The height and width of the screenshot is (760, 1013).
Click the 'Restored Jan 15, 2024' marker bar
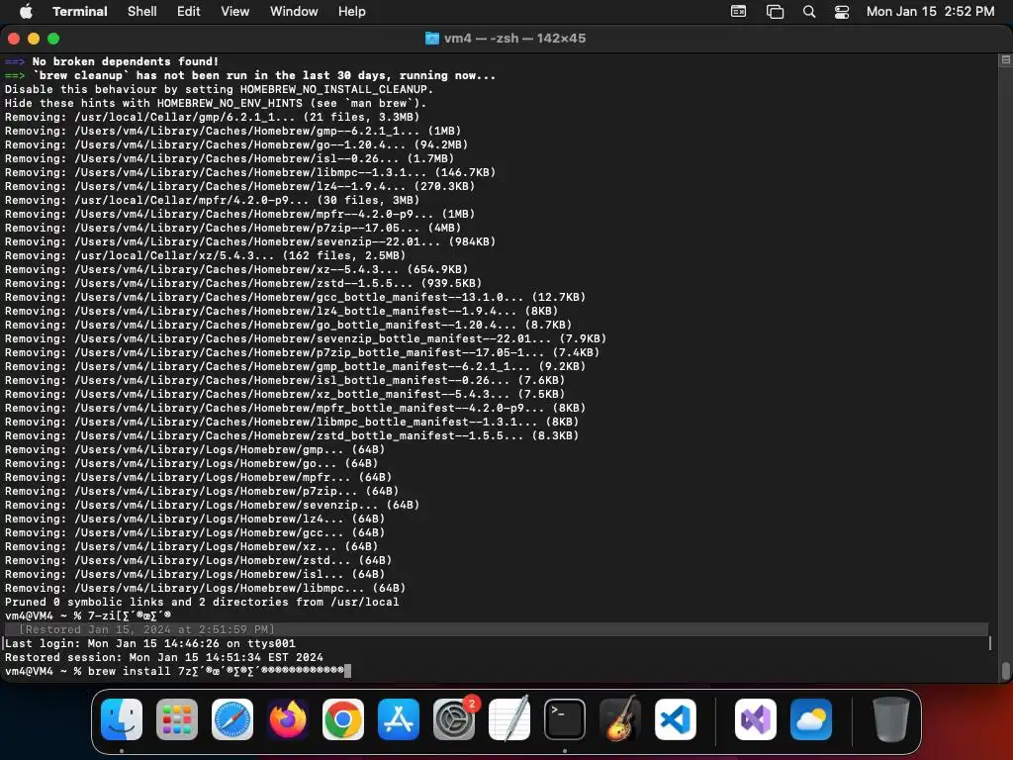tap(497, 629)
